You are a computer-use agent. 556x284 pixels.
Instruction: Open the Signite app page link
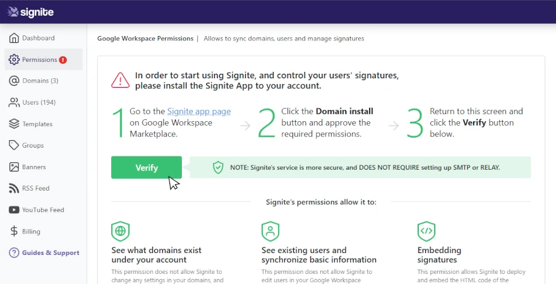click(199, 112)
